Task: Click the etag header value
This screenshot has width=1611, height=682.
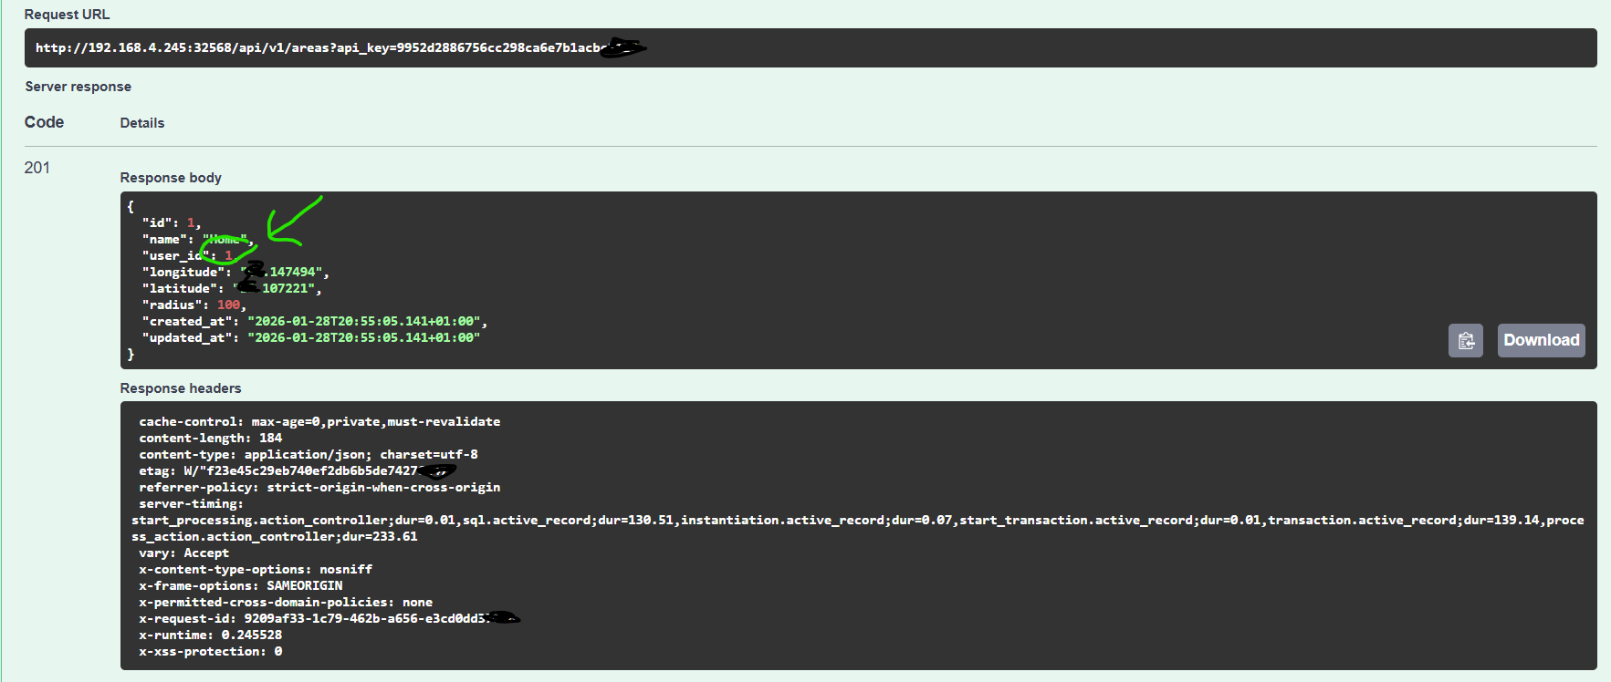Action: 301,471
